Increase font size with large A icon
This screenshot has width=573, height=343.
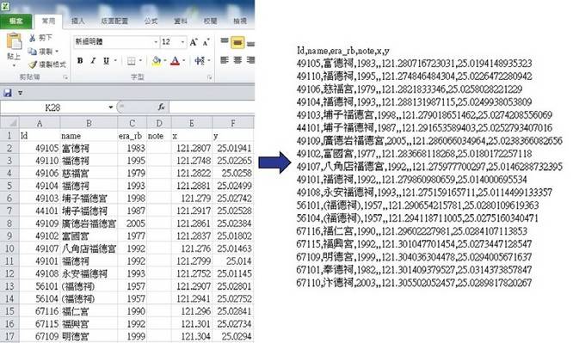194,42
